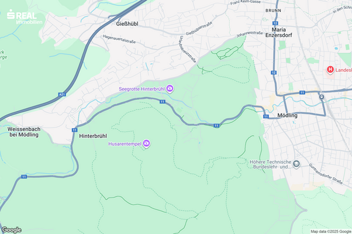Click the Seegrotte Hinterbrühl camera marker

(x=170, y=89)
